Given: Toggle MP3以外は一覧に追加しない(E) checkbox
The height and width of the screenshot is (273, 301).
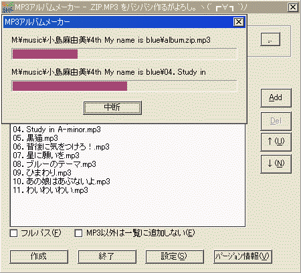Looking at the screenshot, I should pos(78,233).
